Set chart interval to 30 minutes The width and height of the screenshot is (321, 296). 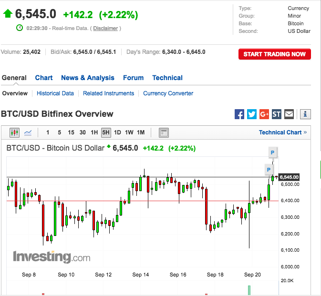[x=83, y=133]
